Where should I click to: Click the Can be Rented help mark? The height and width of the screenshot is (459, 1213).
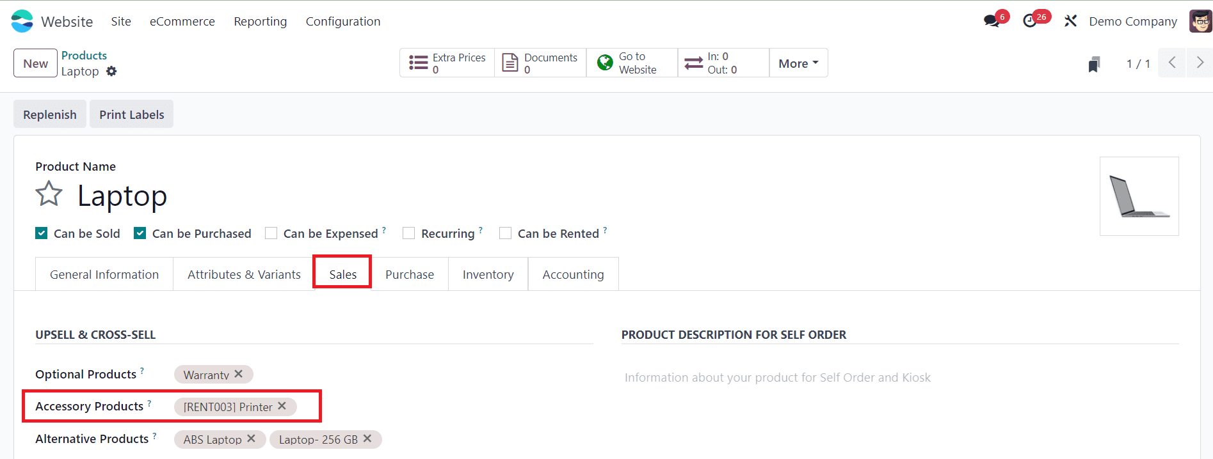point(605,230)
